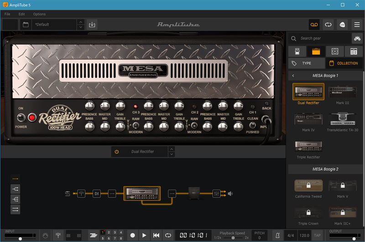
Task: Toggle the CH 2 Raw/Modern switch
Action: (x=194, y=125)
